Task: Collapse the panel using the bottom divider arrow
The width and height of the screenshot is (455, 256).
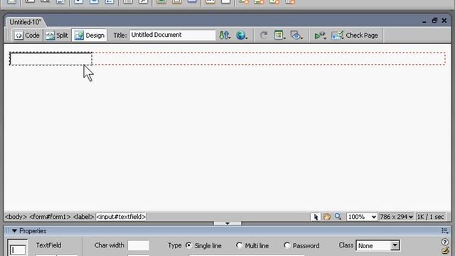Action: click(x=227, y=223)
